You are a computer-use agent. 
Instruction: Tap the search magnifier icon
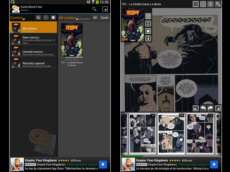[94, 9]
